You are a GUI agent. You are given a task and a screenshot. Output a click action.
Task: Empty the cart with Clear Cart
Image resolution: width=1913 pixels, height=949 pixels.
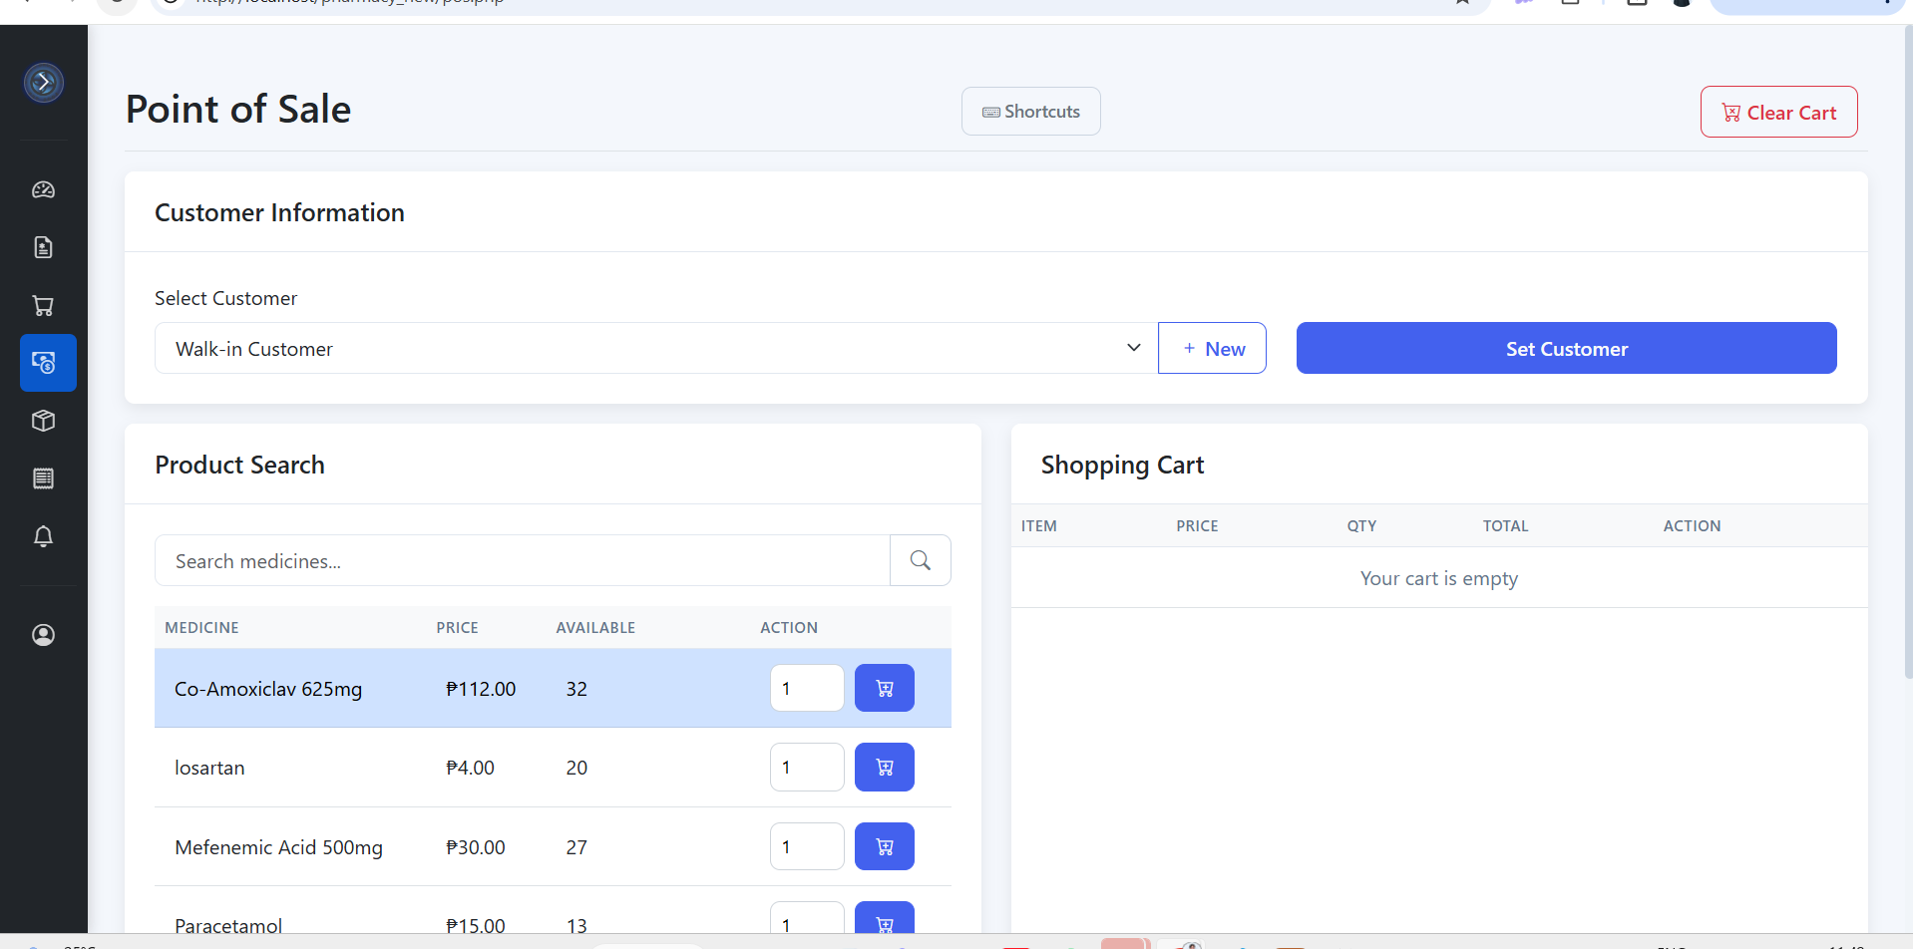tap(1778, 112)
